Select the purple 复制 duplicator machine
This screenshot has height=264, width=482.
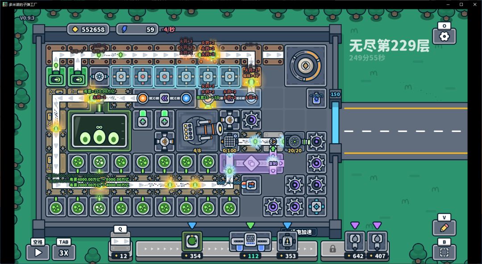coord(251,164)
